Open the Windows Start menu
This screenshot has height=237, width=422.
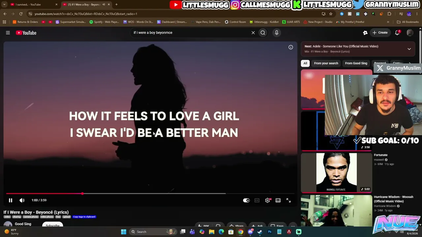124,232
